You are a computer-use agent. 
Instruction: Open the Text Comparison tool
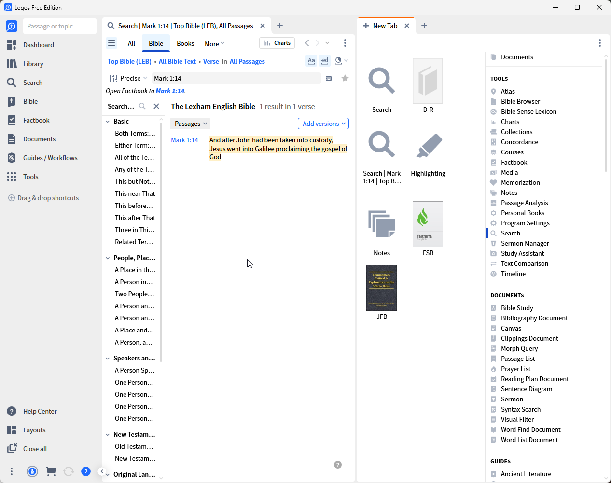coord(525,263)
